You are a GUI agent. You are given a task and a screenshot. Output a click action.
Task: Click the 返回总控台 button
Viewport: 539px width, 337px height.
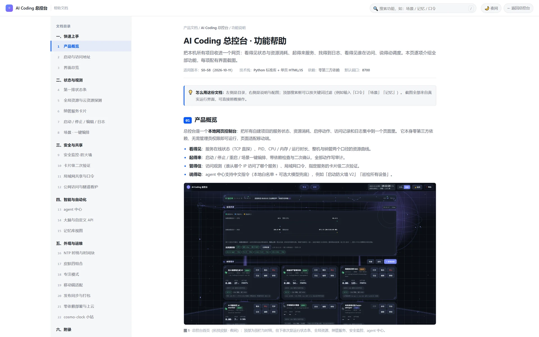519,8
